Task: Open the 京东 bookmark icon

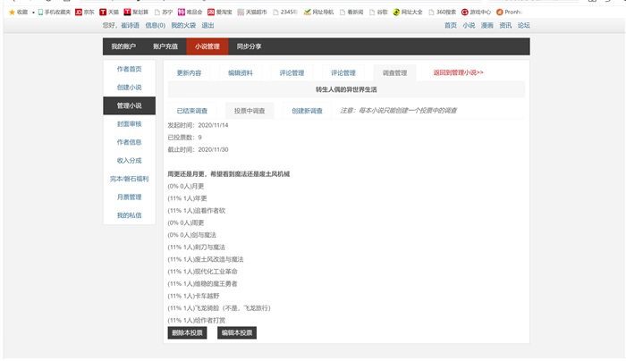Action: [79, 12]
